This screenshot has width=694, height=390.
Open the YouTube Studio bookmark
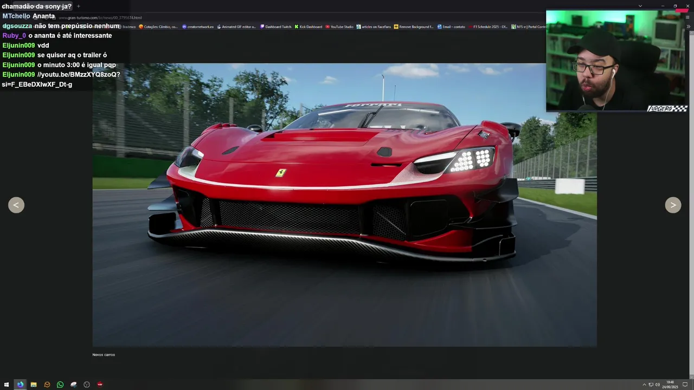[339, 27]
